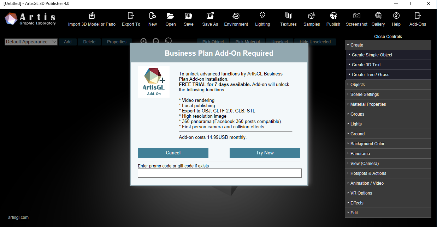Viewport: 437px width, 227px height.
Task: Expand Material Properties section
Action: [x=388, y=104]
